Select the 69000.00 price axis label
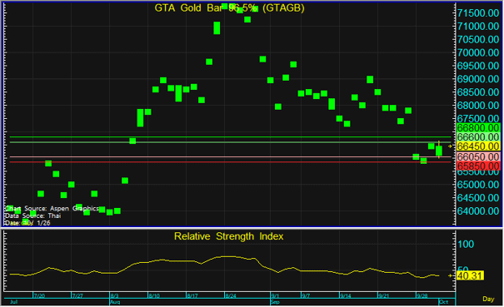The width and height of the screenshot is (504, 307). click(x=478, y=79)
